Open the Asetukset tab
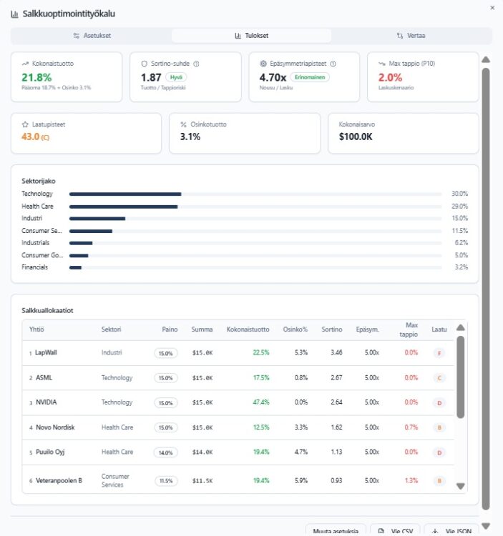The image size is (503, 536). pyautogui.click(x=92, y=36)
